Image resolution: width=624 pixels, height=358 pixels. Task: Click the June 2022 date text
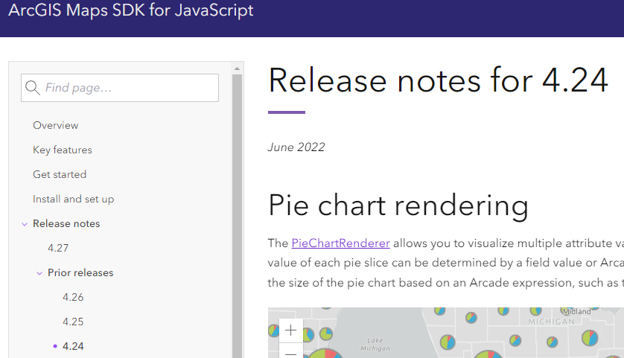click(x=296, y=147)
